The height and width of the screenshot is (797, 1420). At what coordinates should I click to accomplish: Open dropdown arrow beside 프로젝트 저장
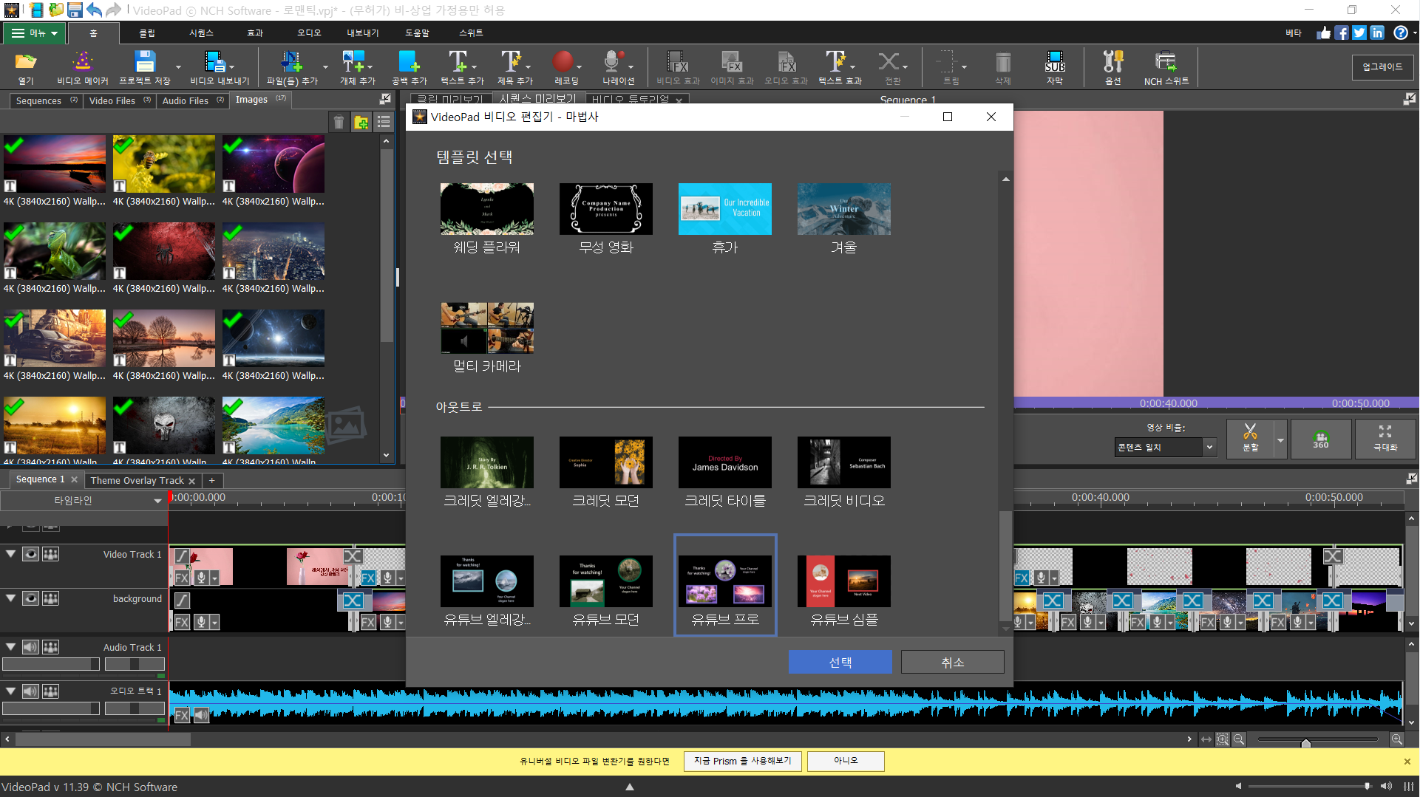[x=178, y=67]
